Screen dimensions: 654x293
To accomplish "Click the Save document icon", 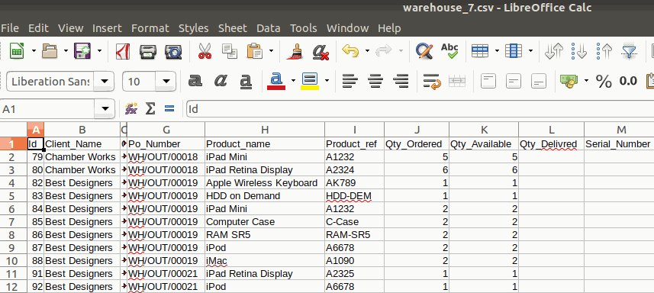I will coord(82,51).
